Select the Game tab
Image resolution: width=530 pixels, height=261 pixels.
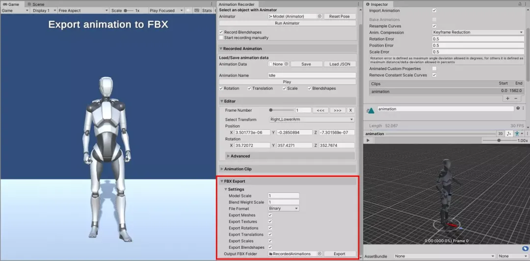pos(11,4)
